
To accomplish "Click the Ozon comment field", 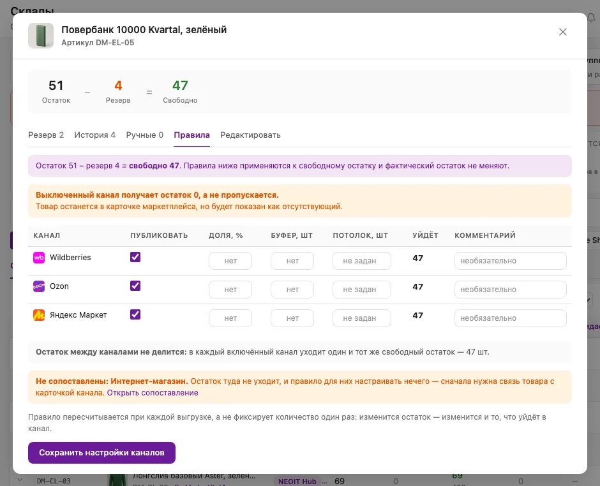I will coord(511,290).
